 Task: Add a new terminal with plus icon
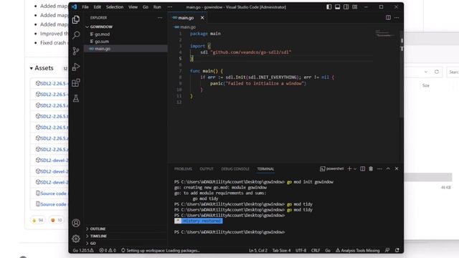pyautogui.click(x=349, y=169)
